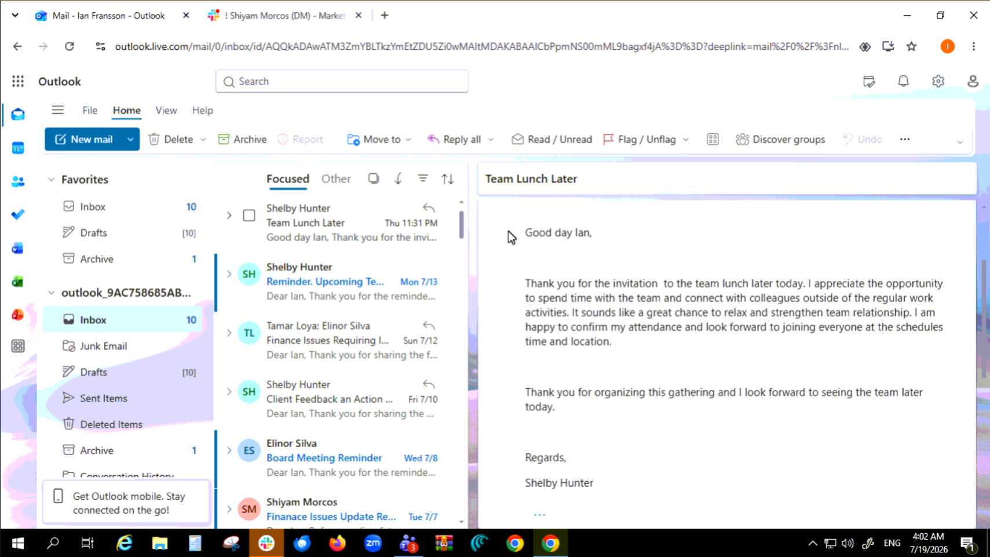This screenshot has height=557, width=990.
Task: Open the notifications bell
Action: pos(903,81)
